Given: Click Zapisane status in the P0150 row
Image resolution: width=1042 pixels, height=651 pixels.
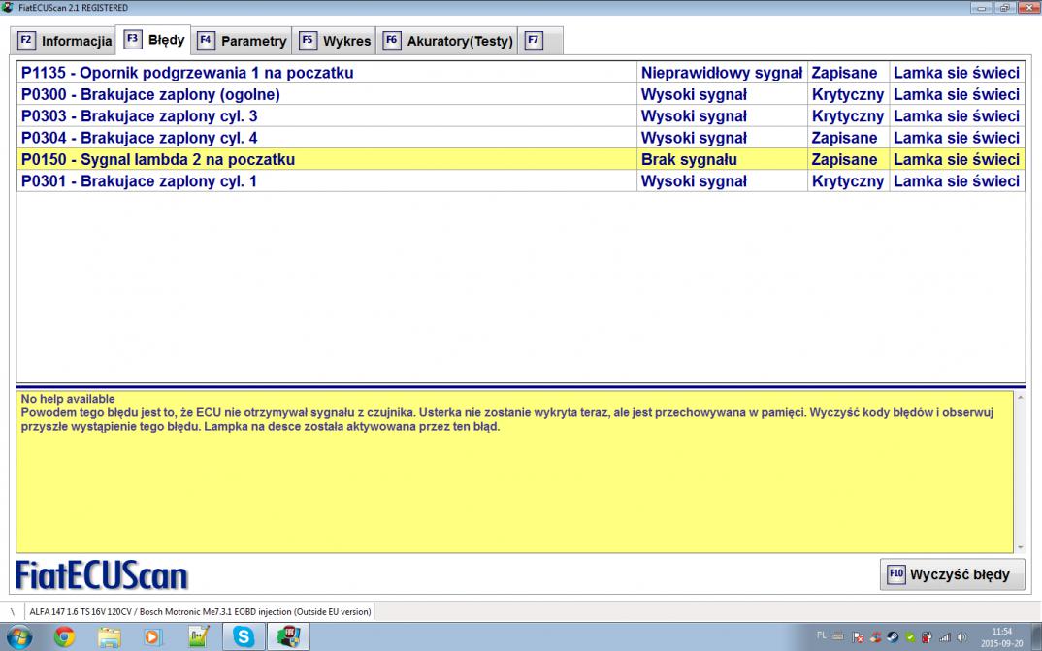Looking at the screenshot, I should 848,159.
